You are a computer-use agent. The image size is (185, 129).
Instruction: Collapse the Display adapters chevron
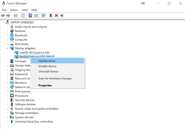pyautogui.click(x=7, y=48)
